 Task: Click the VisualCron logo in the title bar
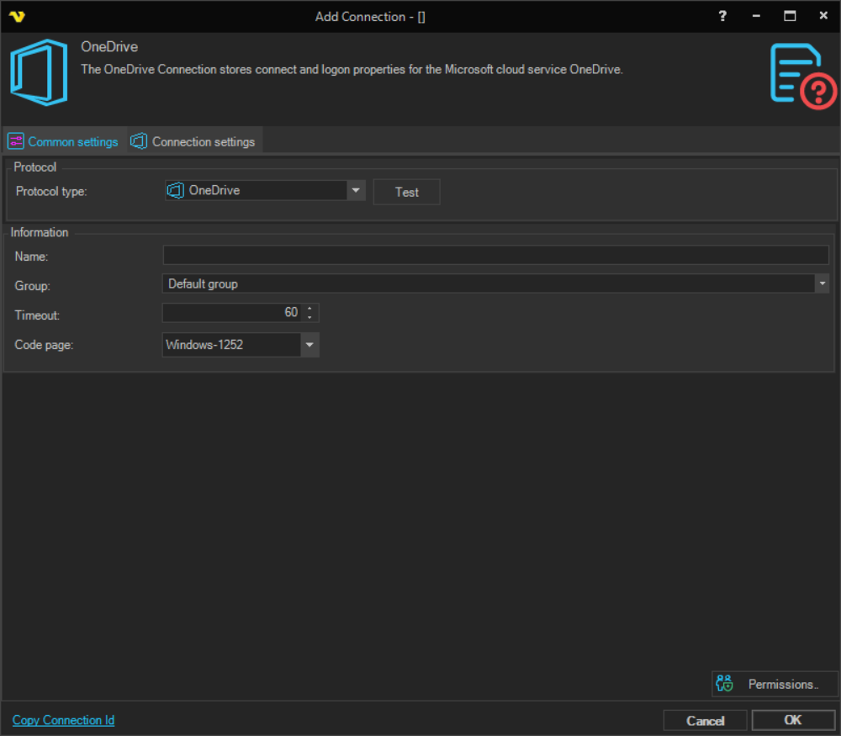coord(17,16)
